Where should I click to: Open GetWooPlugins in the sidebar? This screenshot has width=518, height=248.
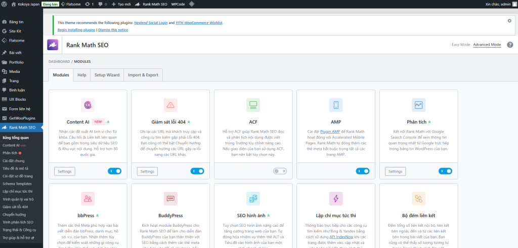[21, 118]
